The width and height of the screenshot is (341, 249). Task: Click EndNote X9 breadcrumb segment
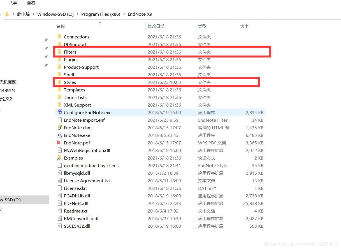(140, 14)
